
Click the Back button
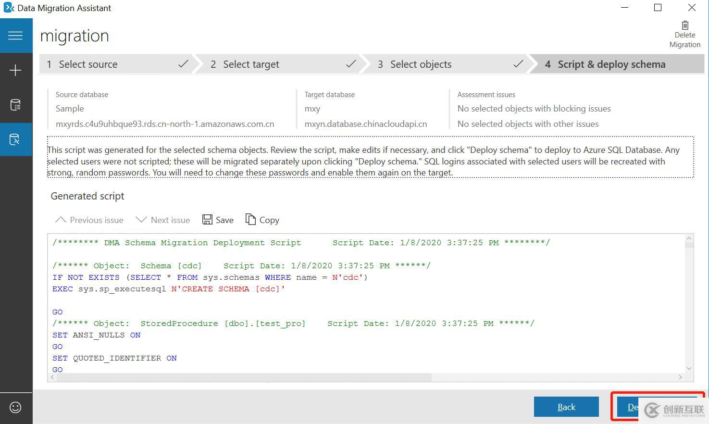[566, 407]
